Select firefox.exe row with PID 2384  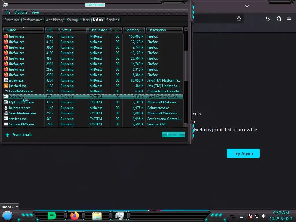(x=93, y=75)
